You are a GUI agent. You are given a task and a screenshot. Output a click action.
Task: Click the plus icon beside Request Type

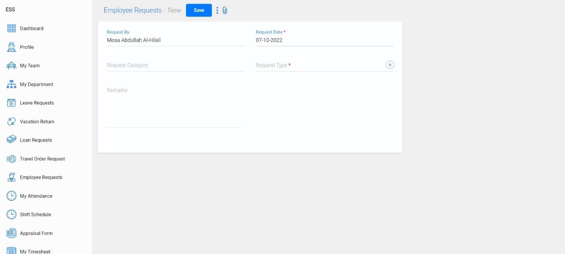click(390, 65)
